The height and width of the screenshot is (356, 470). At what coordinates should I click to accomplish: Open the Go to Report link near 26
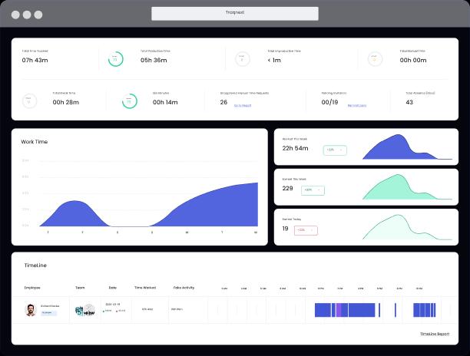(x=243, y=105)
